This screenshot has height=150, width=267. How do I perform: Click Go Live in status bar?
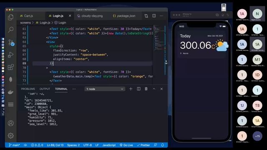click(x=126, y=145)
